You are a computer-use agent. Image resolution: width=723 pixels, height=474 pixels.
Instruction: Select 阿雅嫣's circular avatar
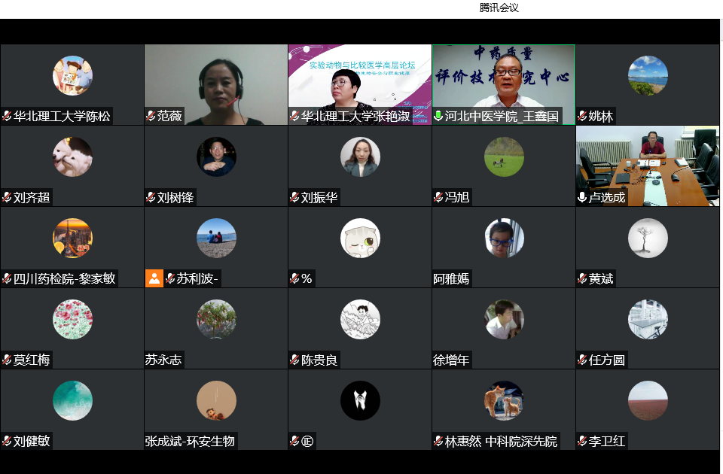click(505, 238)
